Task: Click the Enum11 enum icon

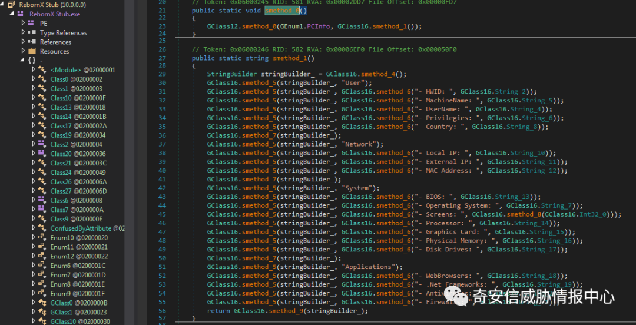Action: click(x=42, y=247)
